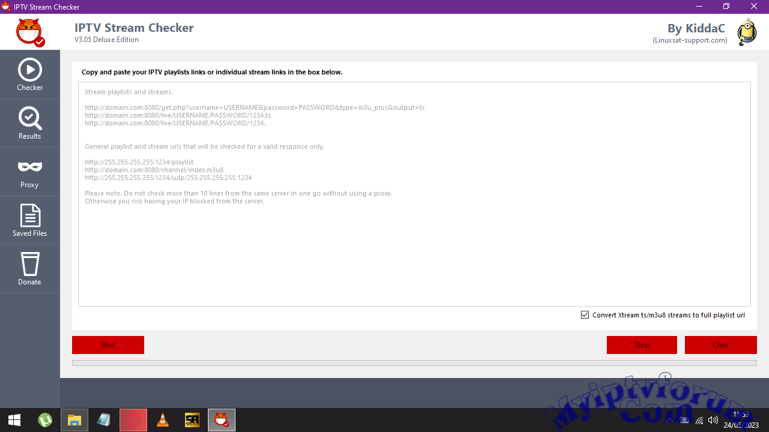This screenshot has width=769, height=432.
Task: Open the Donate section in the sidebar
Action: (29, 268)
